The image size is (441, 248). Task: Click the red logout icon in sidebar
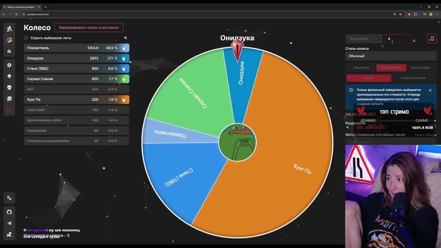(x=9, y=110)
